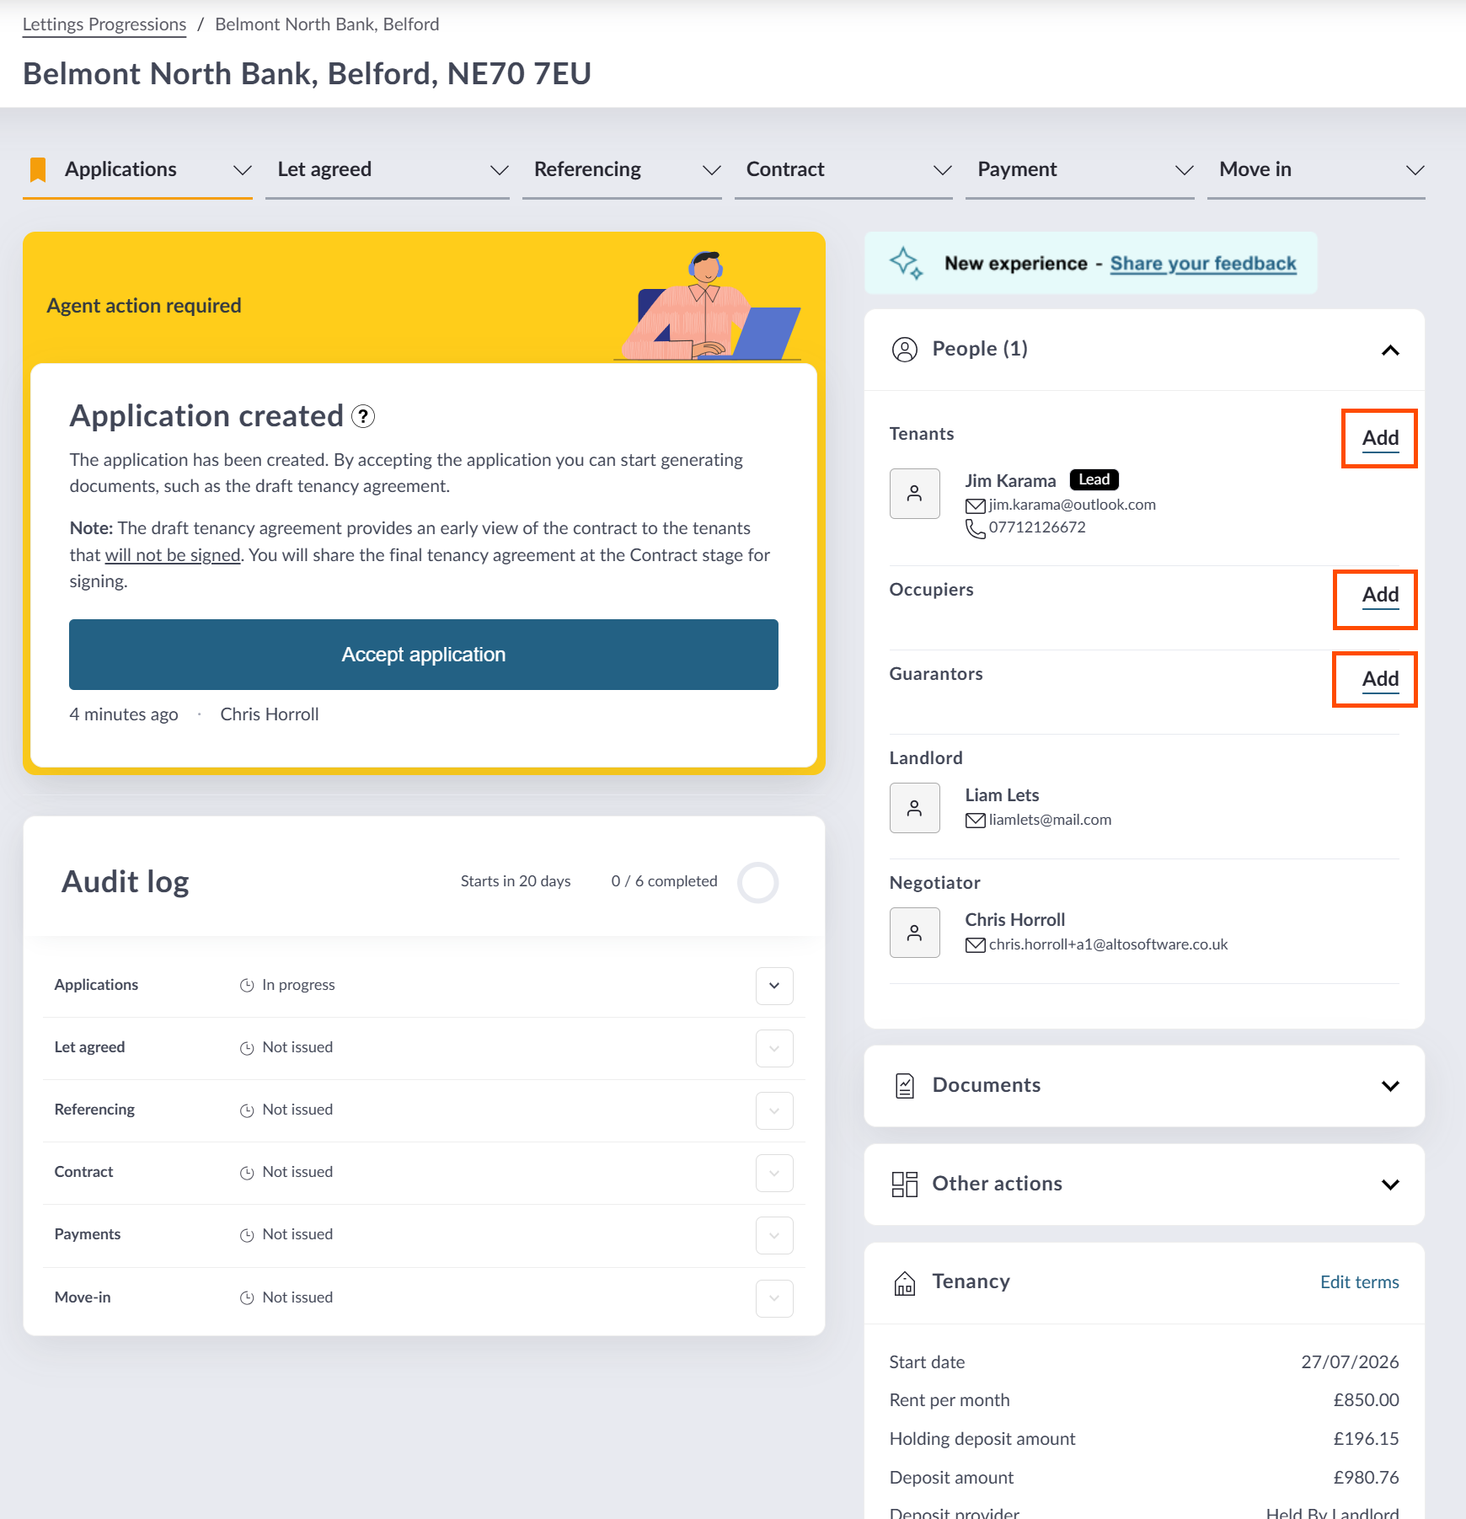The width and height of the screenshot is (1466, 1519).
Task: Add a guarantor
Action: [x=1380, y=679]
